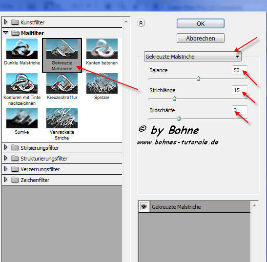Select the Dunkle Malstriche filter thumbnail

click(22, 49)
